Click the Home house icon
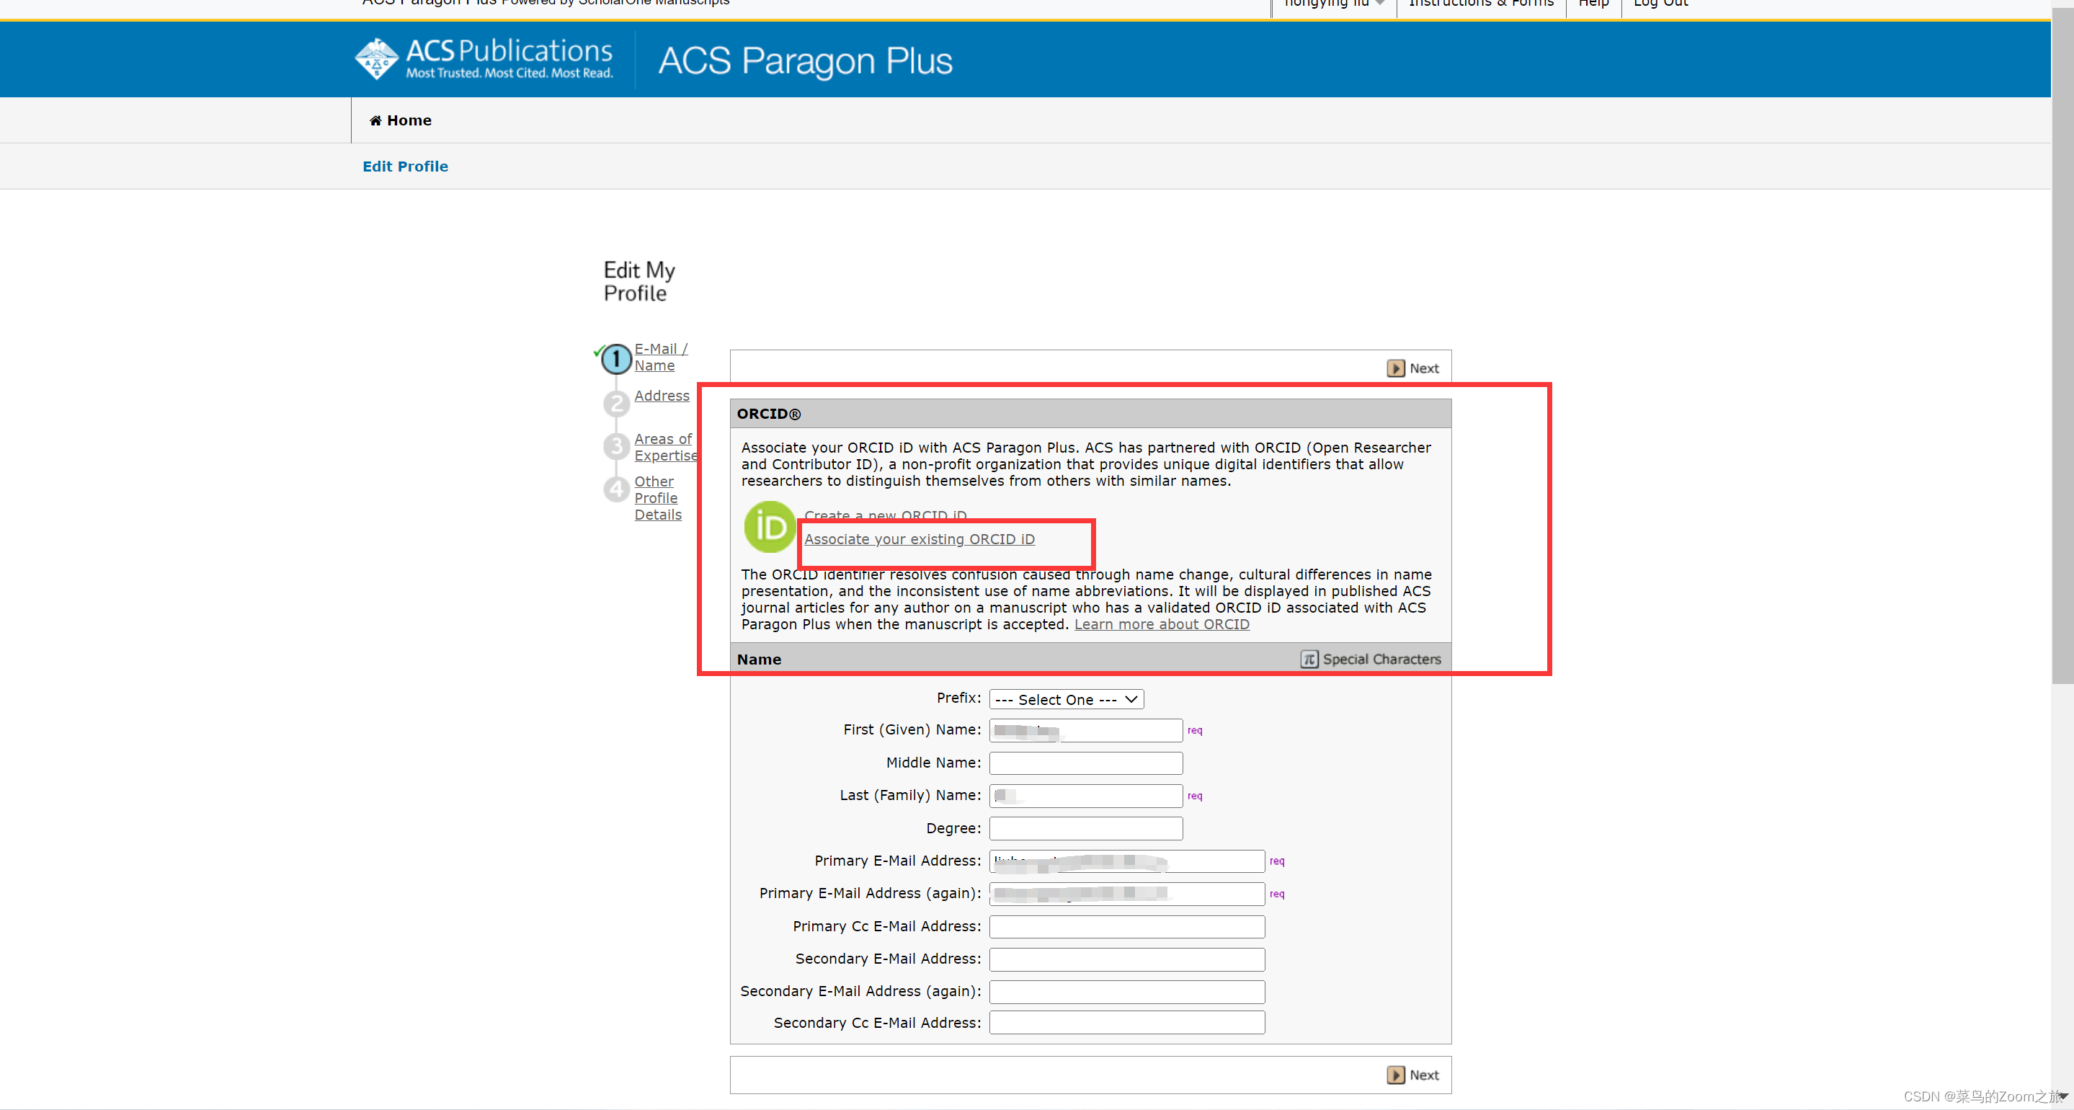2074x1110 pixels. coord(375,121)
